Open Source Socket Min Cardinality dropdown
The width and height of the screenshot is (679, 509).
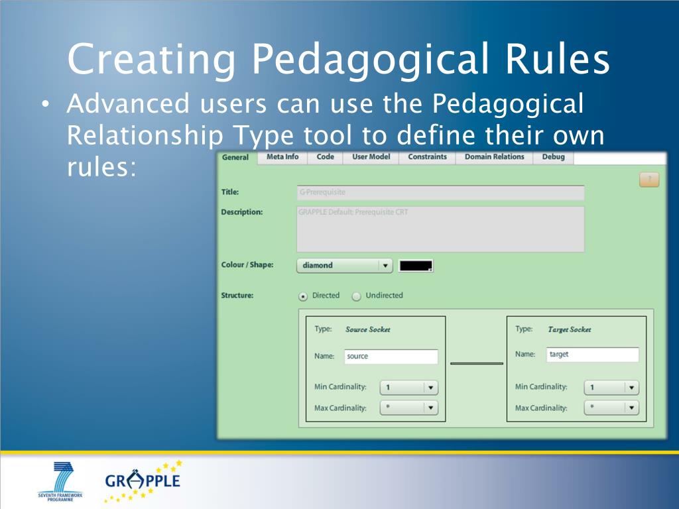408,387
